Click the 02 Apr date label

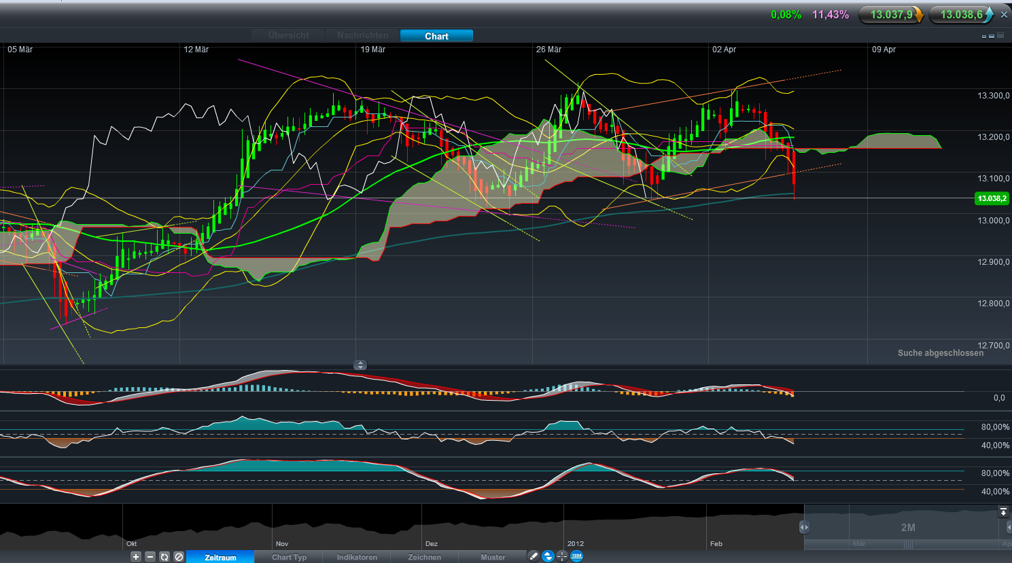724,50
